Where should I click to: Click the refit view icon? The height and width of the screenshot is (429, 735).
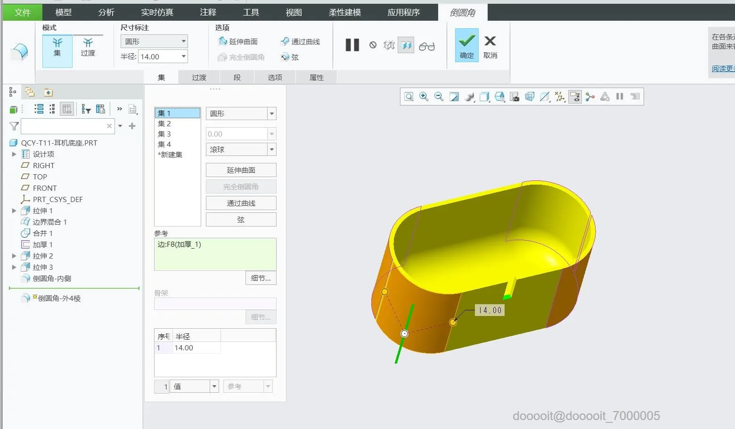tap(409, 97)
